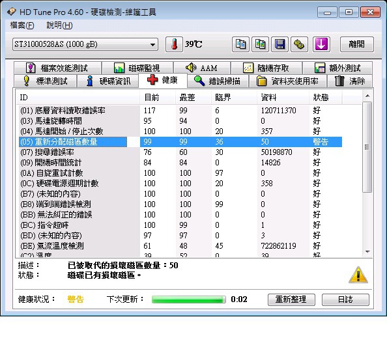Click the copy screenshot toolbar icon
Screen dimensions: 387x347
click(260, 44)
